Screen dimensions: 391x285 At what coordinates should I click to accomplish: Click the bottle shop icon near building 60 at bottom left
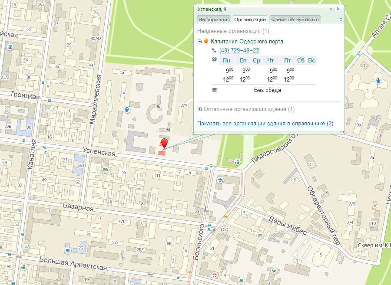23,267
